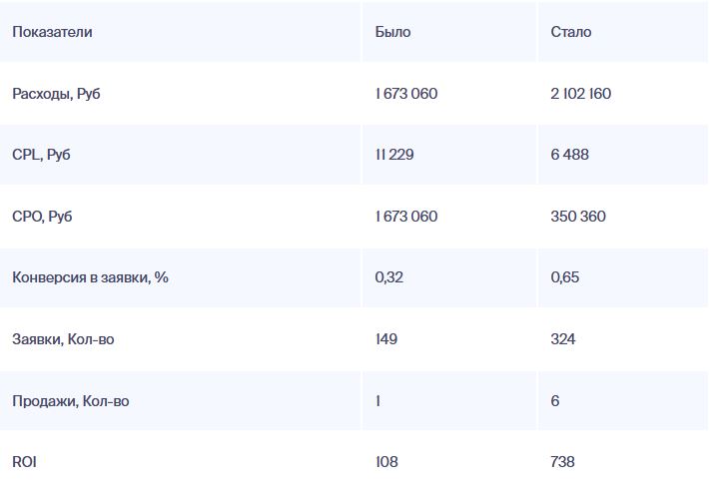
Task: Click the ROI value 738
Action: [x=563, y=462]
